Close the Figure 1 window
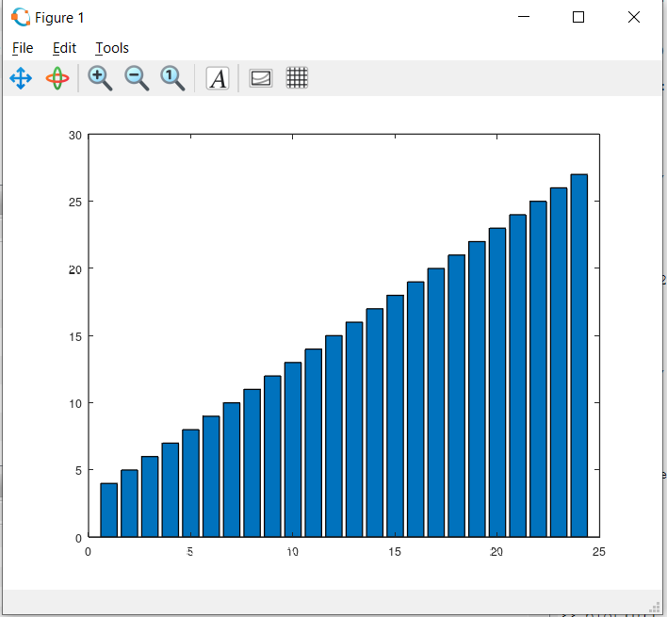This screenshot has height=617, width=667. 632,18
